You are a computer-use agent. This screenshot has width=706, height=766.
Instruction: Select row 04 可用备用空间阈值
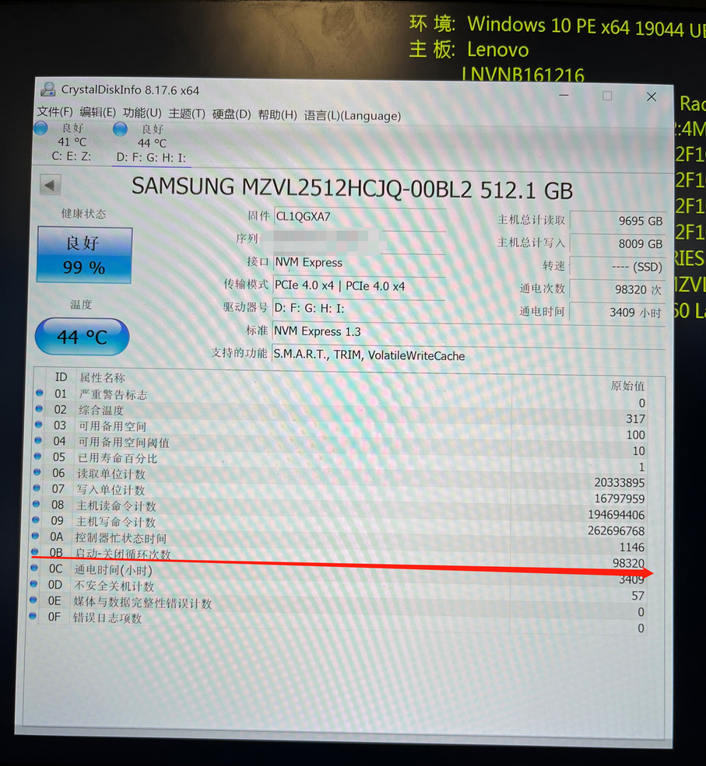340,446
